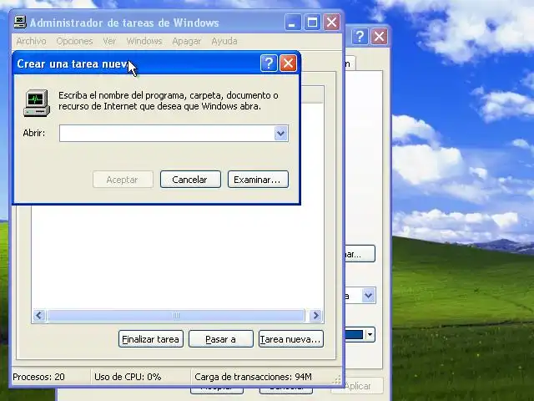Maximize the Administrador de tareas window
The width and height of the screenshot is (534, 401).
coord(312,23)
